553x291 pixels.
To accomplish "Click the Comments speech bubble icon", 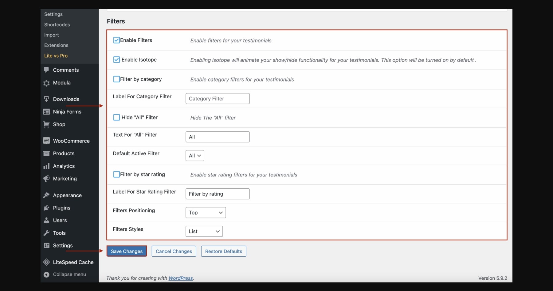I will [x=46, y=70].
